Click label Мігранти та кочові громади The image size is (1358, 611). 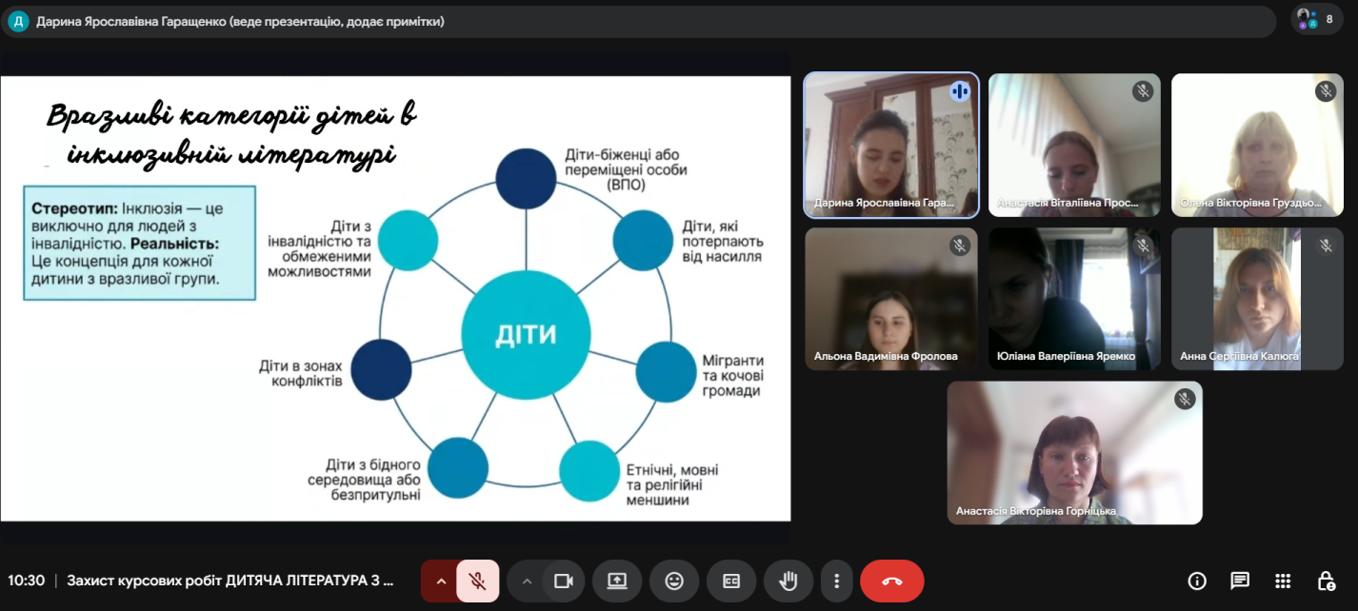[732, 376]
